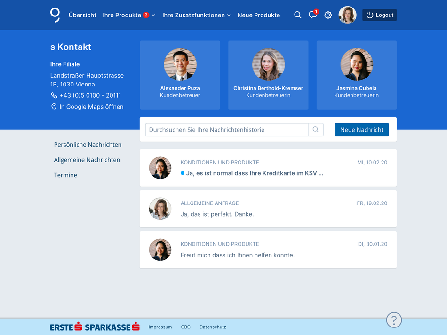Click the search icon button next to message search
447x335 pixels.
(316, 130)
